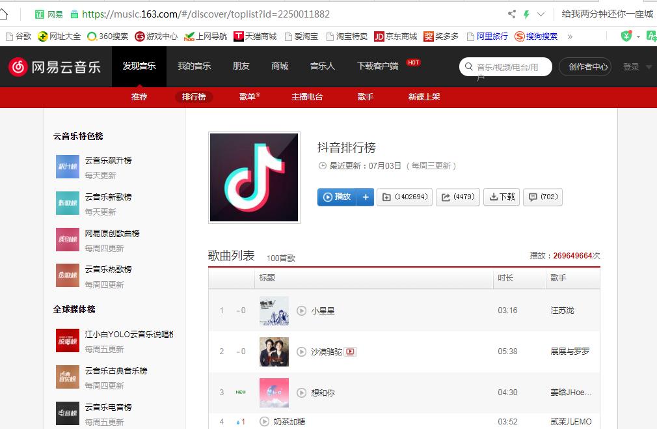Click the 抖音排行榜 cover thumbnail
657x429 pixels.
pos(254,177)
